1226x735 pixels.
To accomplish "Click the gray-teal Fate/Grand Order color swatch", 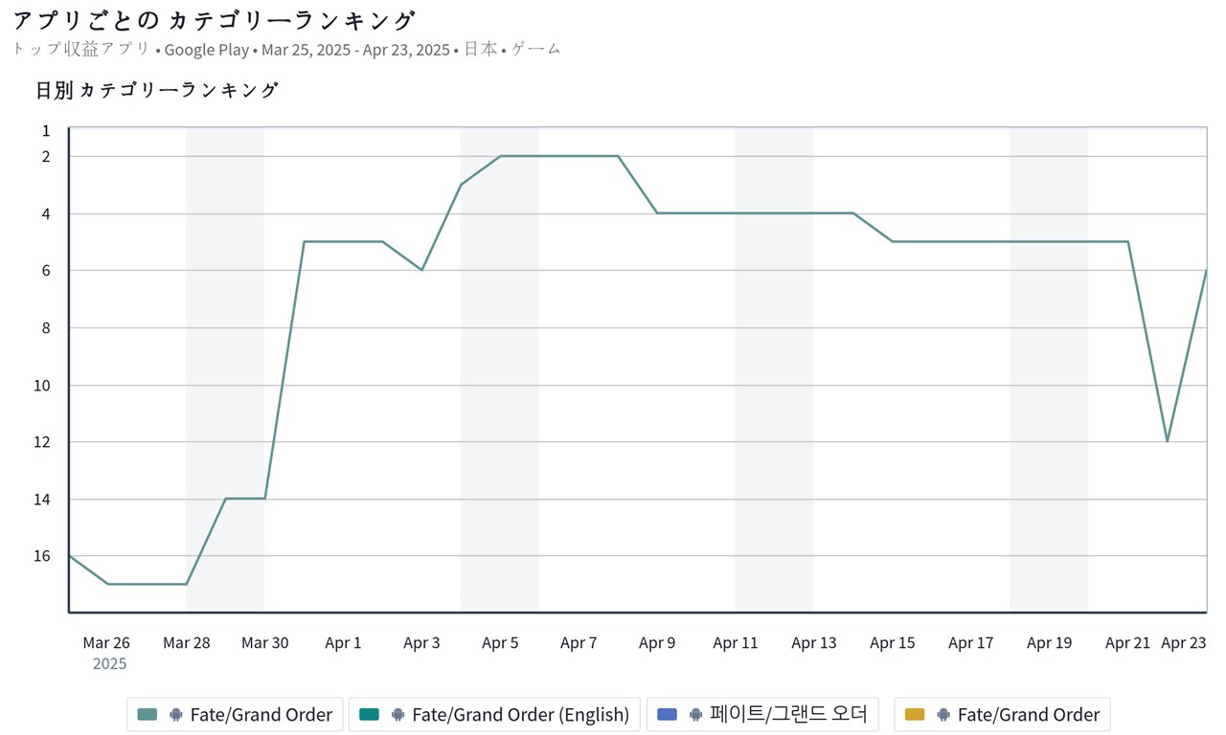I will click(x=148, y=715).
